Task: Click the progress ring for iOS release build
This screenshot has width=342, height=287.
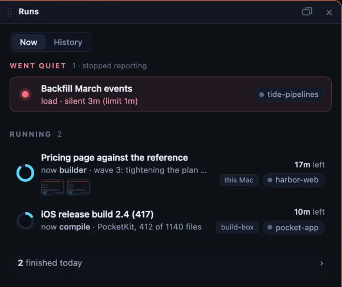Action: (25, 220)
